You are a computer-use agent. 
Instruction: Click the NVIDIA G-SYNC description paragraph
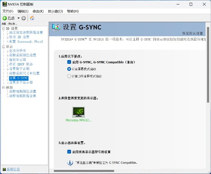pos(133,39)
